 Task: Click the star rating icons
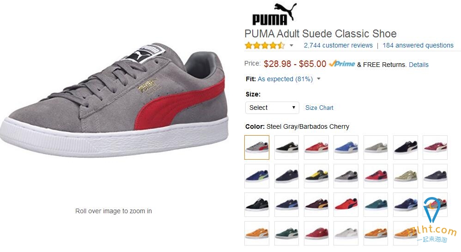point(265,46)
